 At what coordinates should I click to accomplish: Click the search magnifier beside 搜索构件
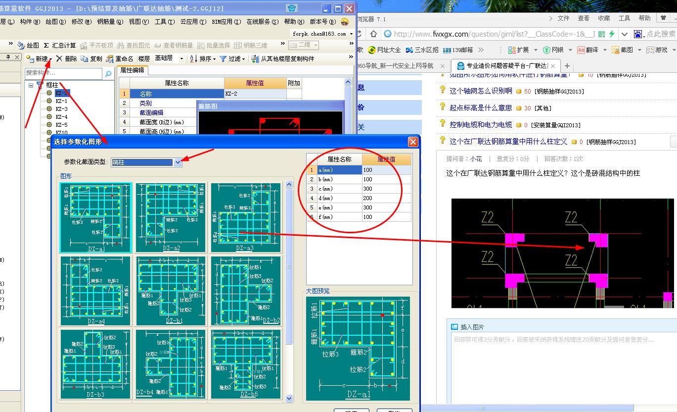pyautogui.click(x=108, y=73)
